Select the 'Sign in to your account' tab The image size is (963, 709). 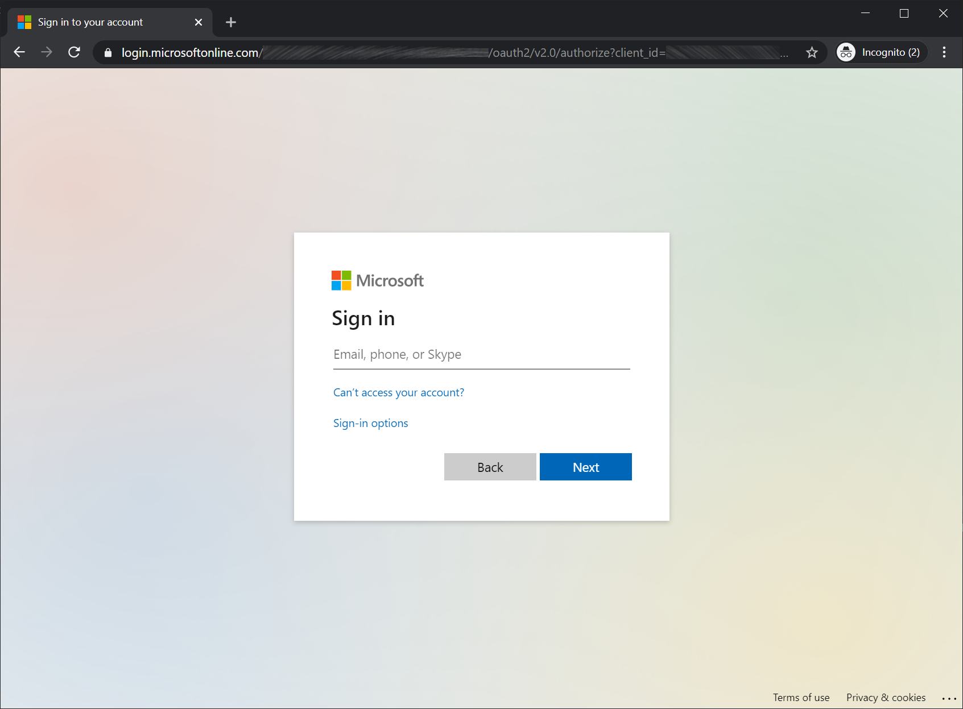pyautogui.click(x=110, y=22)
